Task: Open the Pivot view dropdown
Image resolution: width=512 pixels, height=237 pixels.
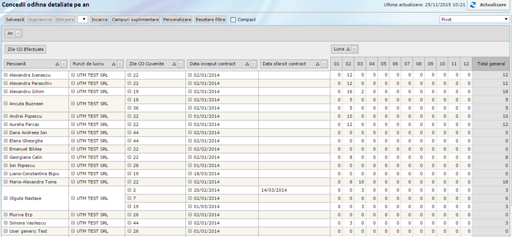Action: 473,19
